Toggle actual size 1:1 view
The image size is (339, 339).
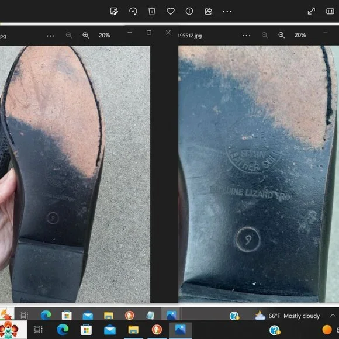330,11
